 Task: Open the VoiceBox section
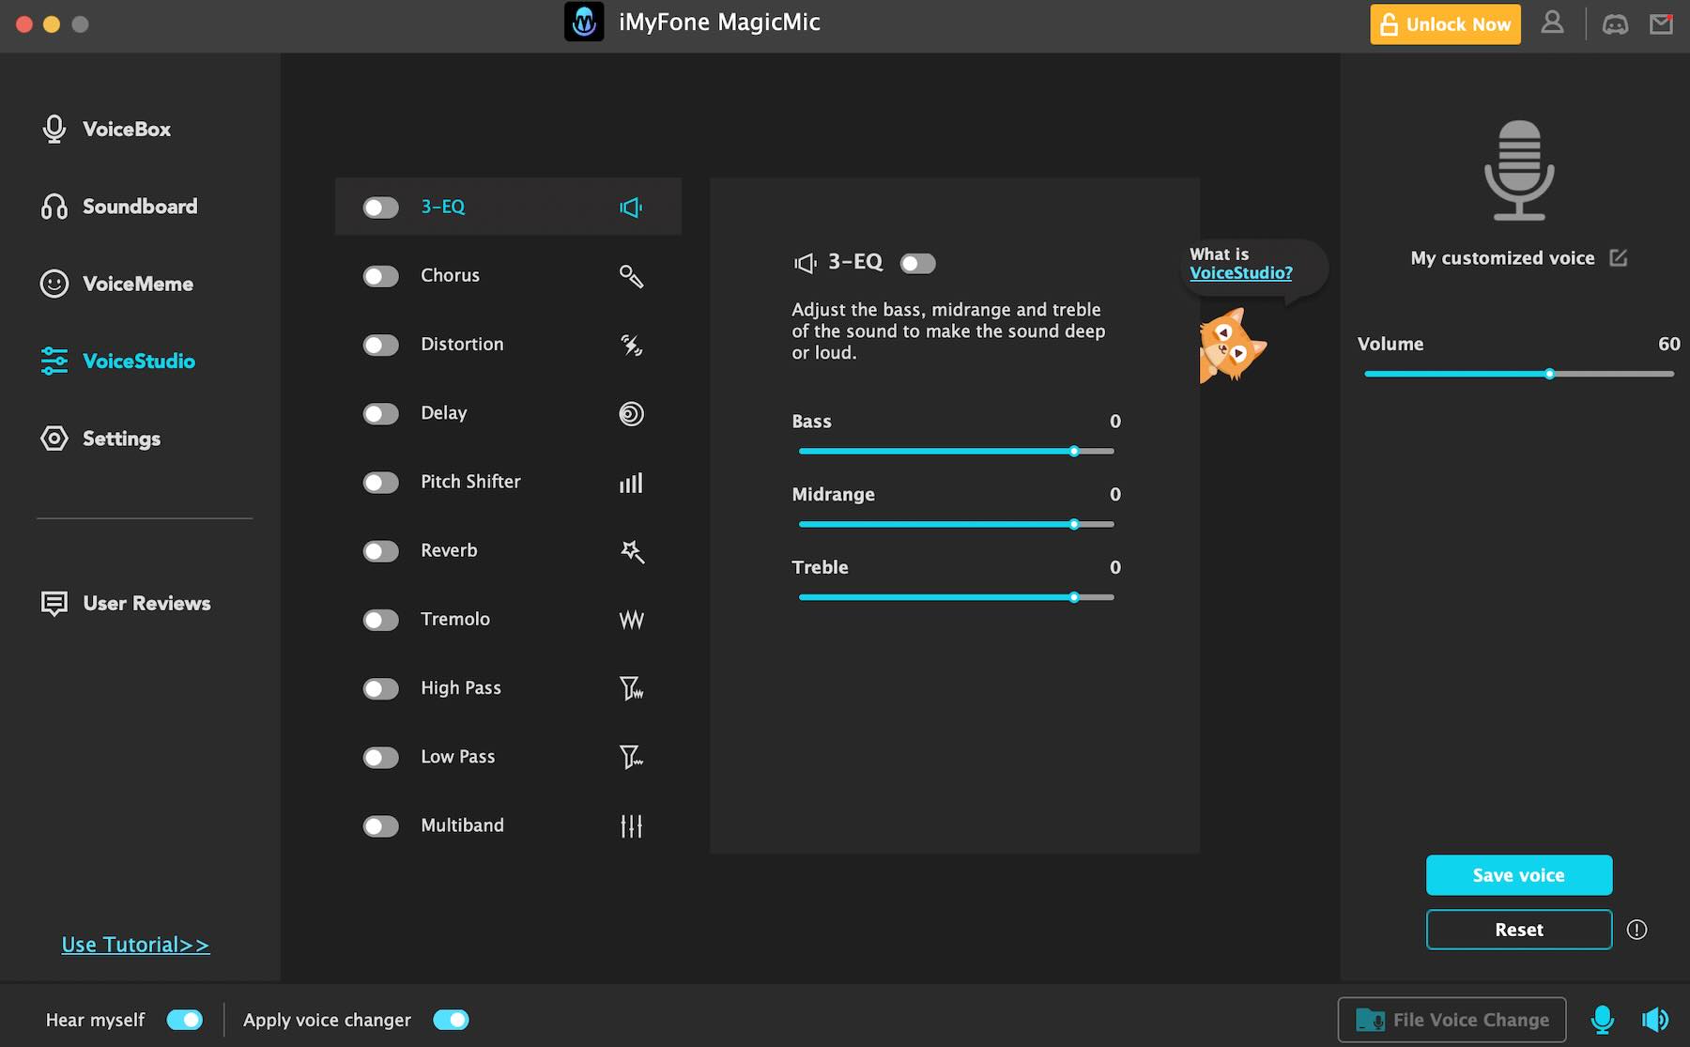[126, 130]
